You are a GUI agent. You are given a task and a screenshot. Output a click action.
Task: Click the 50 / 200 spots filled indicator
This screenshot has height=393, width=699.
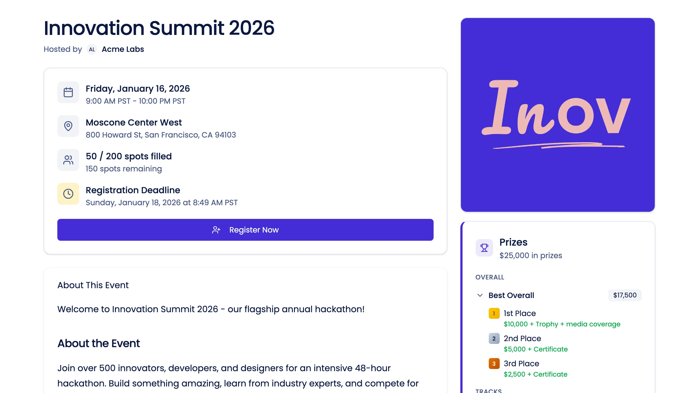coord(128,156)
